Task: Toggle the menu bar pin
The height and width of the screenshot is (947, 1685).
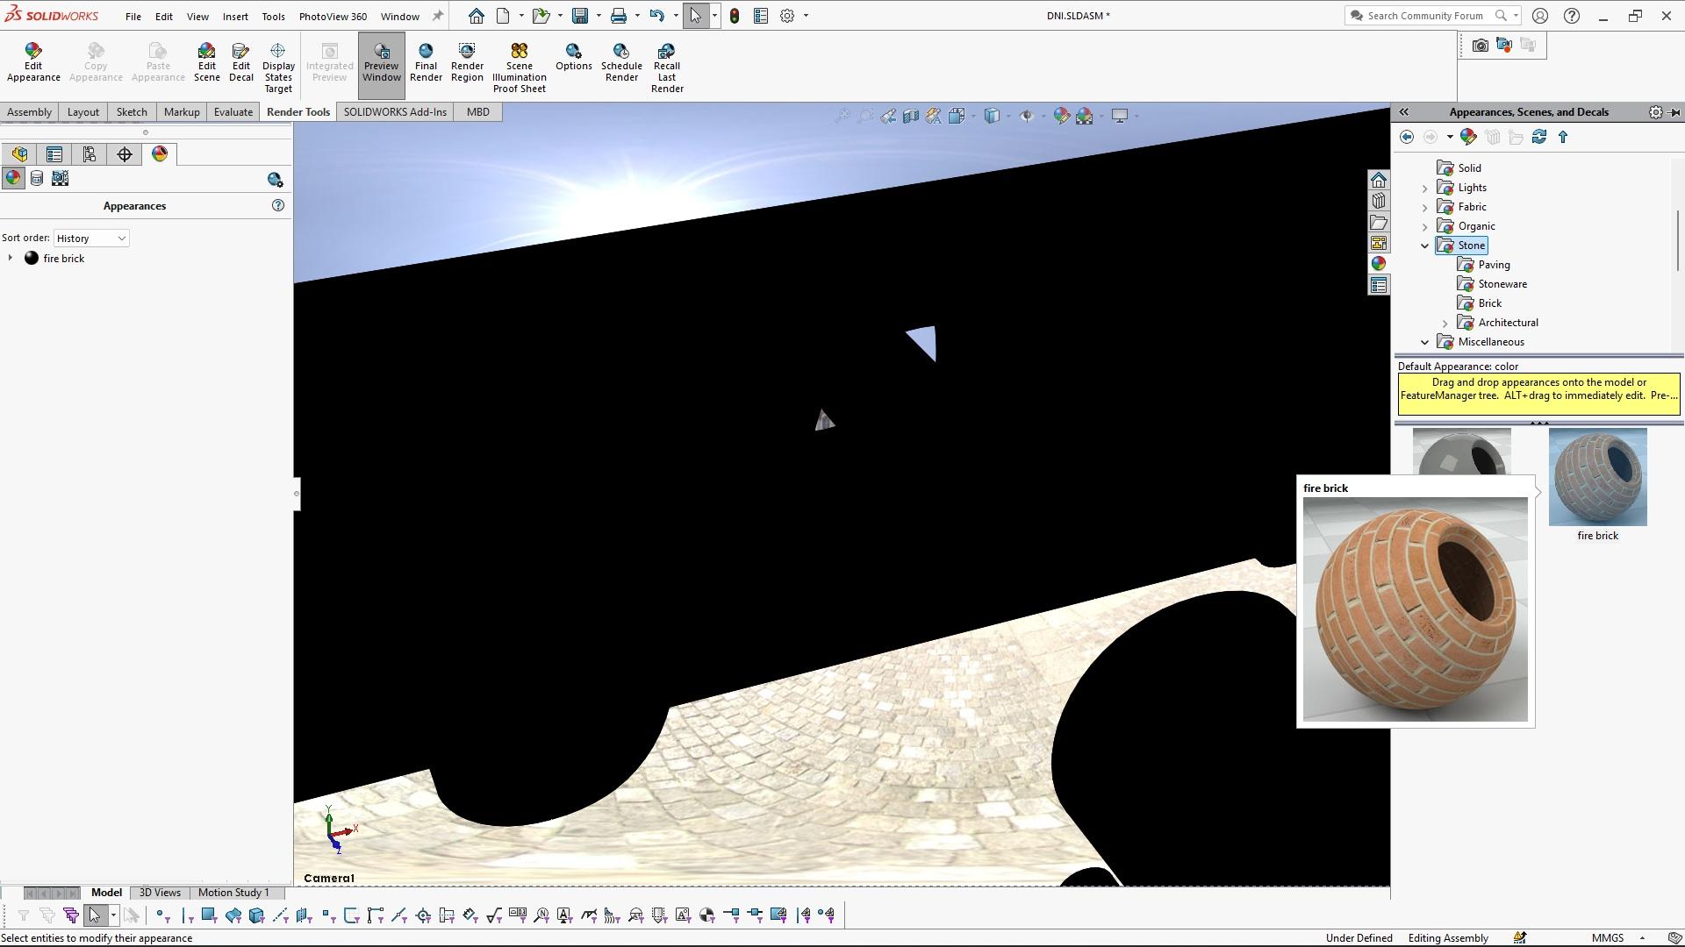Action: click(x=437, y=16)
